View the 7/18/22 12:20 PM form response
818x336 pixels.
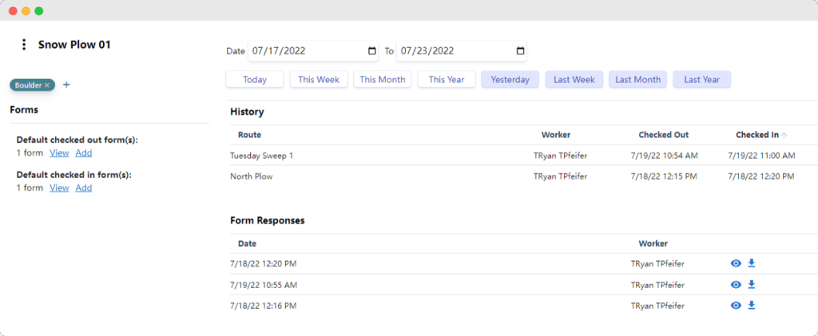736,263
